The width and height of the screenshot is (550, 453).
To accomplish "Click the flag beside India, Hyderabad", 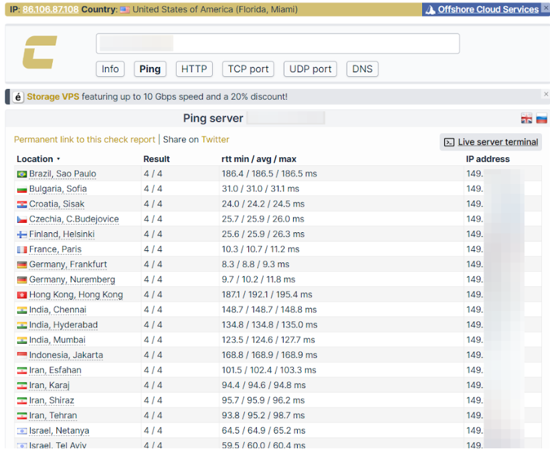I will coord(22,325).
